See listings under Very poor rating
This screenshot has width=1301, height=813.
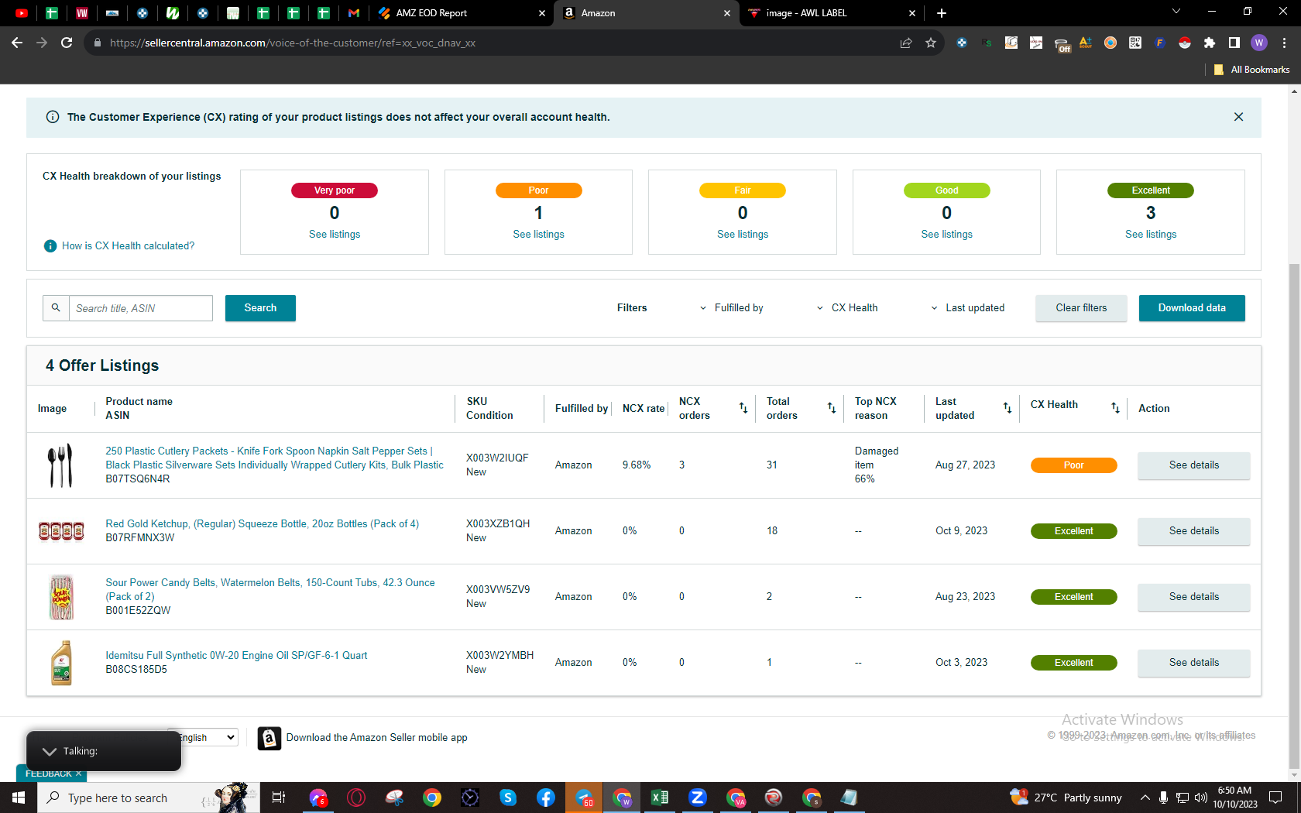tap(335, 235)
